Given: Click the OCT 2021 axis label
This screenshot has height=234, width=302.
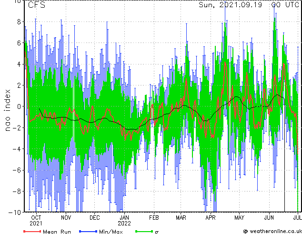Looking at the screenshot, I should 36,221.
